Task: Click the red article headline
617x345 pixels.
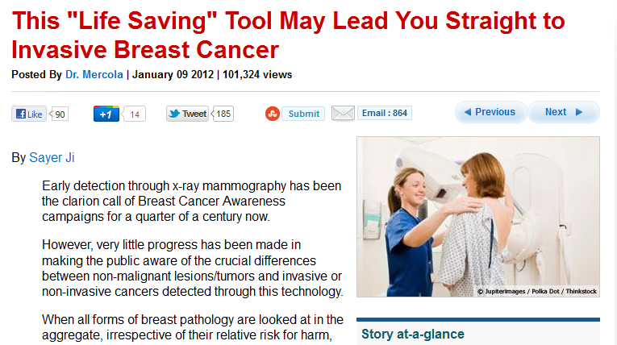Action: (288, 35)
